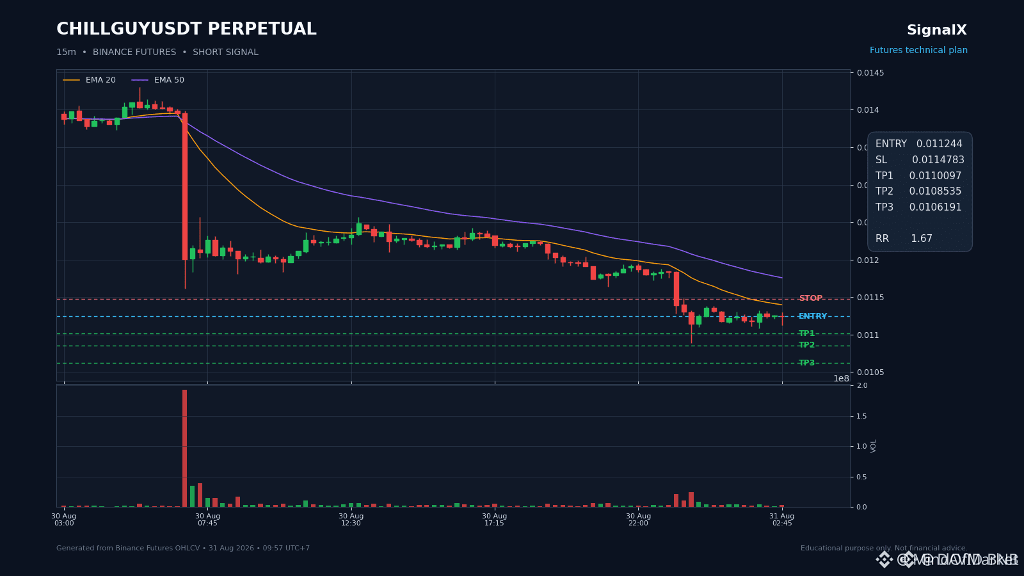The width and height of the screenshot is (1024, 576).
Task: Click the ENTRY 0.011244 row in info box
Action: [919, 144]
